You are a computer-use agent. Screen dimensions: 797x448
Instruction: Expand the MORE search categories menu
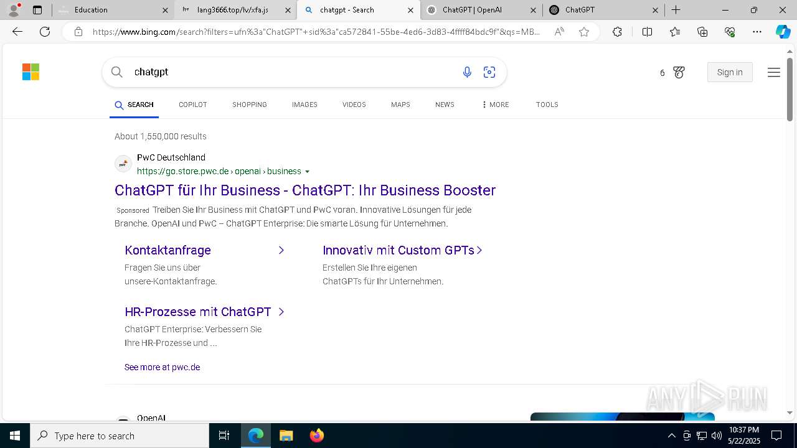tap(496, 105)
